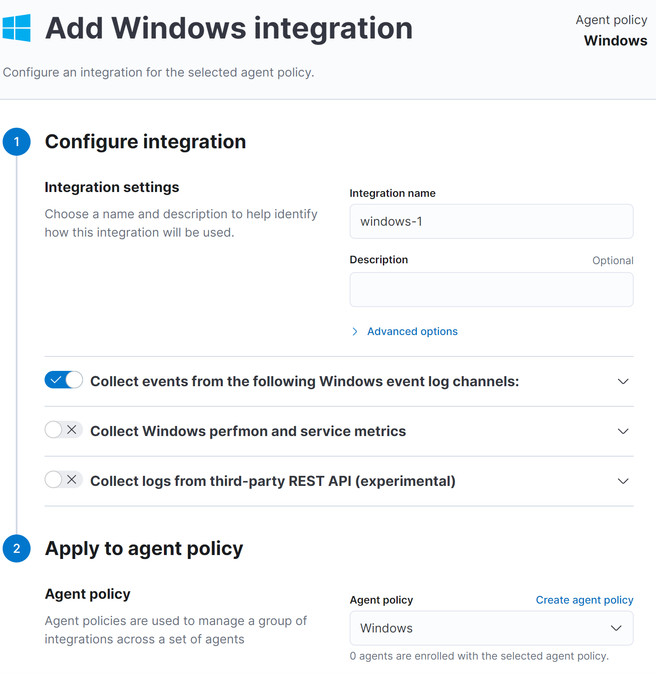Expand the Windows event log channels chevron
Screen dimensions: 656x674
[x=623, y=381]
